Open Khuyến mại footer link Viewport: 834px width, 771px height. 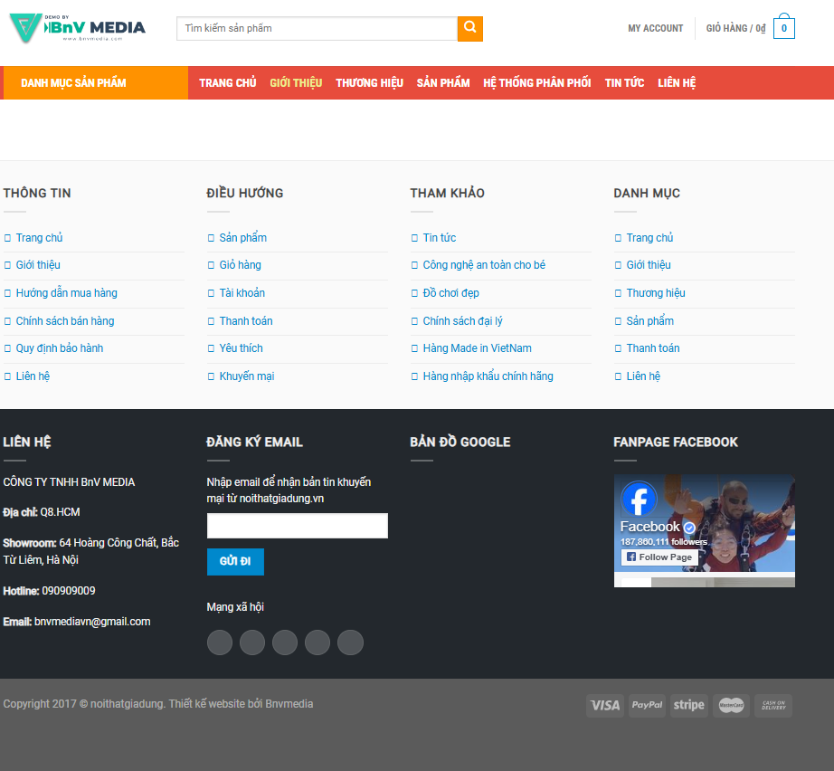click(247, 376)
